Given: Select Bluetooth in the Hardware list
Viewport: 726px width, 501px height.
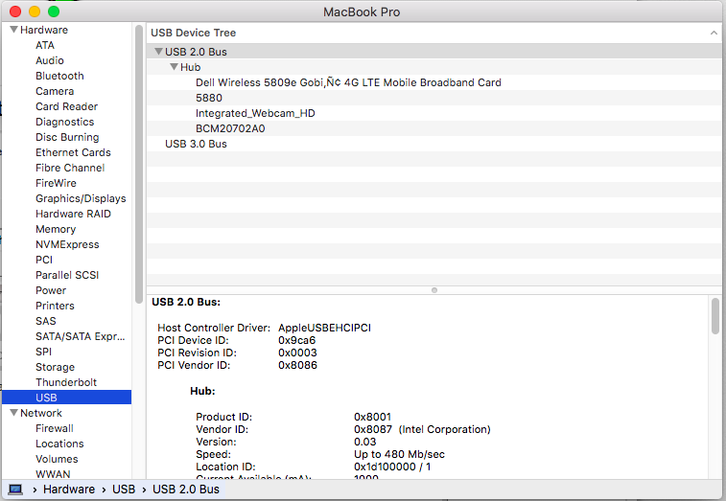Looking at the screenshot, I should 59,76.
